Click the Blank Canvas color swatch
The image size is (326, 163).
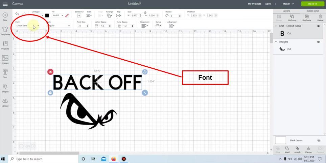(280, 140)
